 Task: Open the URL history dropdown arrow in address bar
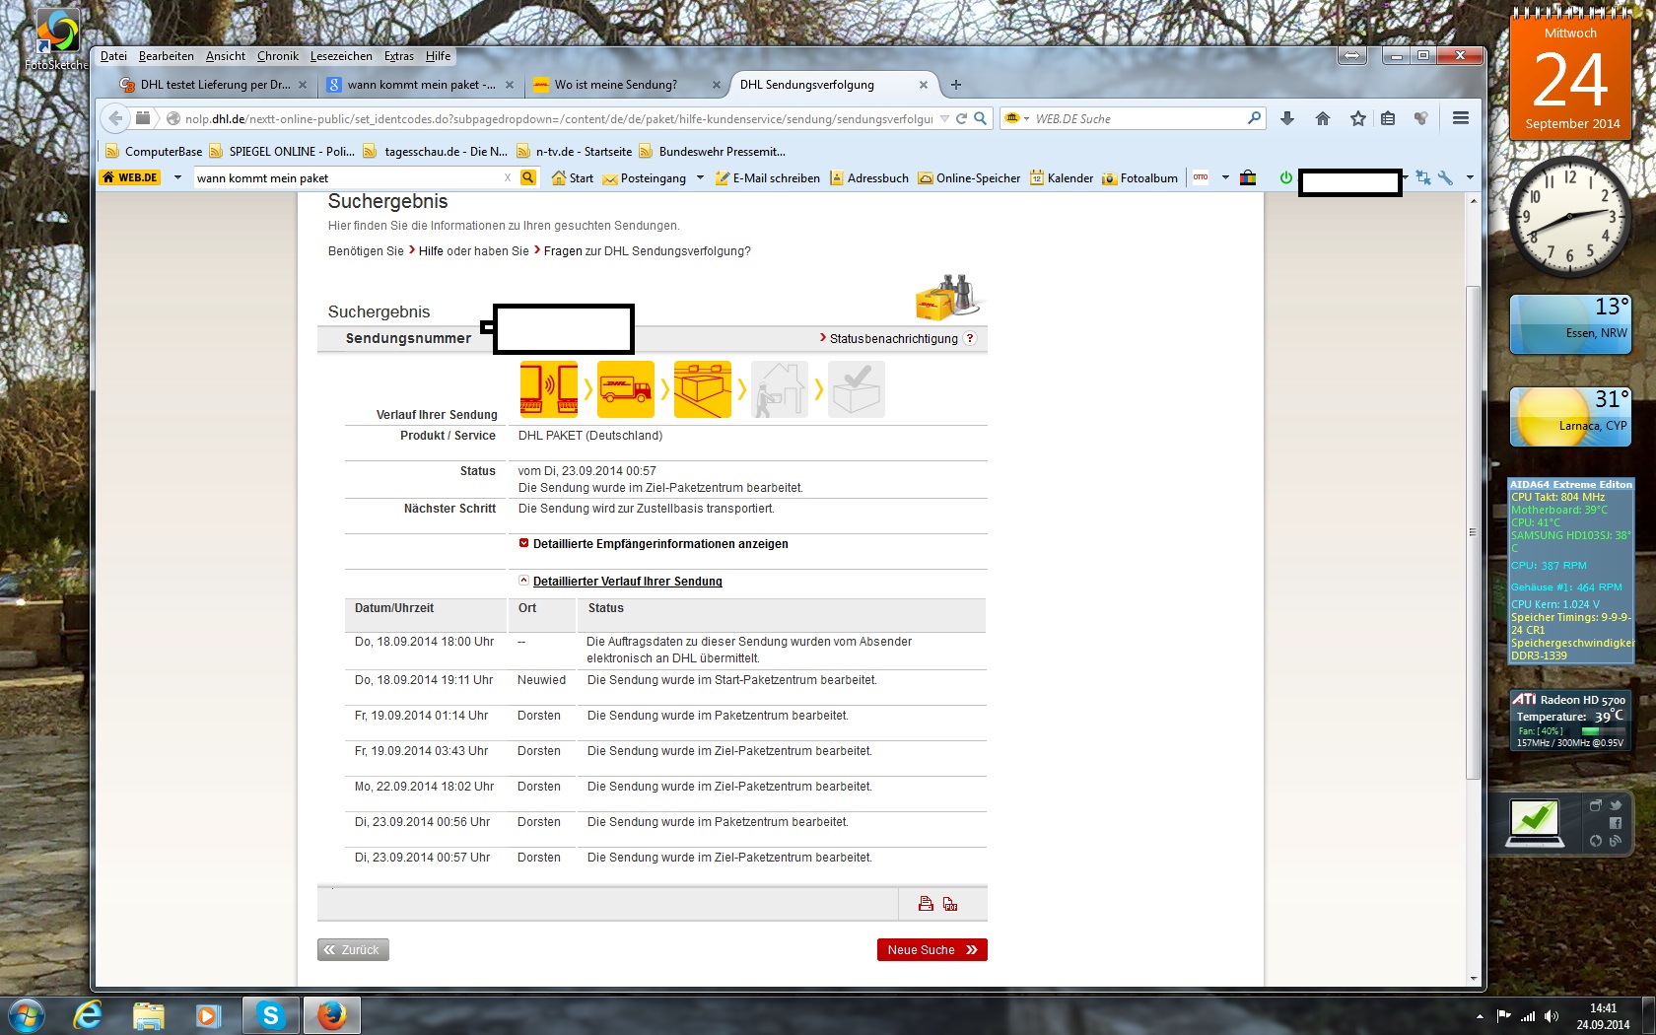944,118
